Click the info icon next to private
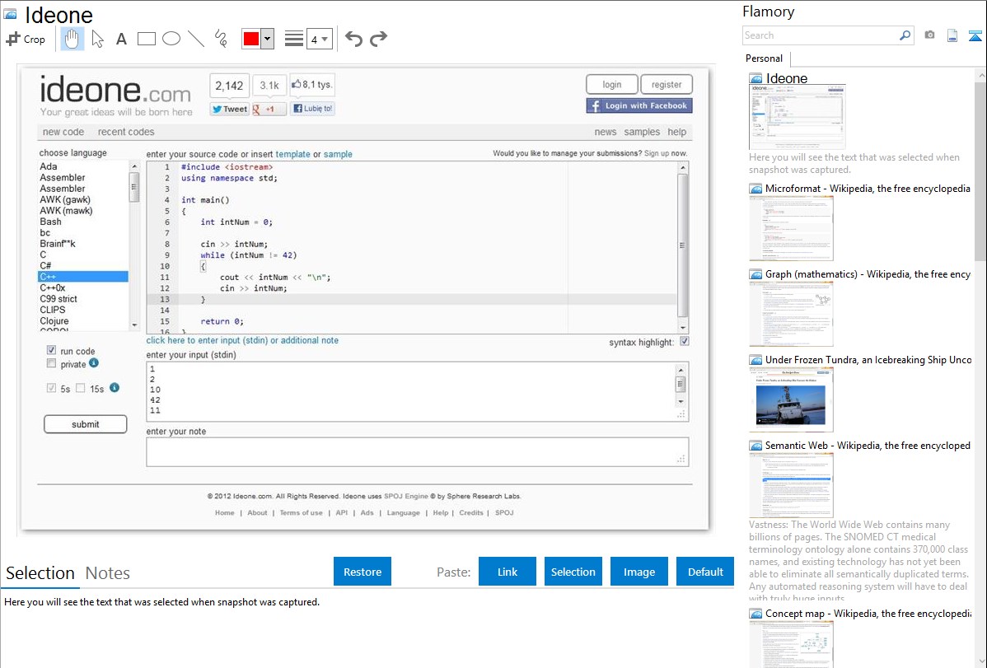Image resolution: width=987 pixels, height=668 pixels. [94, 362]
